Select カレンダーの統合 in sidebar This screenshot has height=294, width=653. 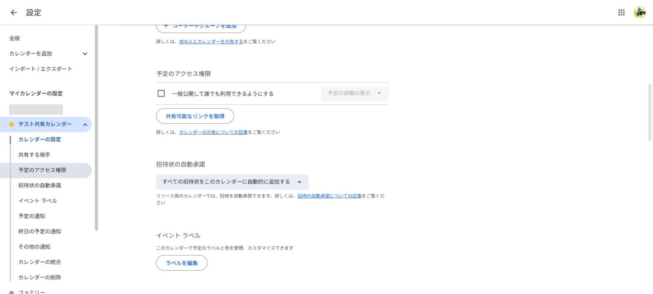pyautogui.click(x=40, y=262)
